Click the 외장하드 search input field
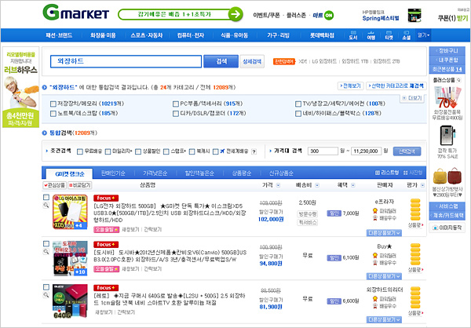 [126, 61]
